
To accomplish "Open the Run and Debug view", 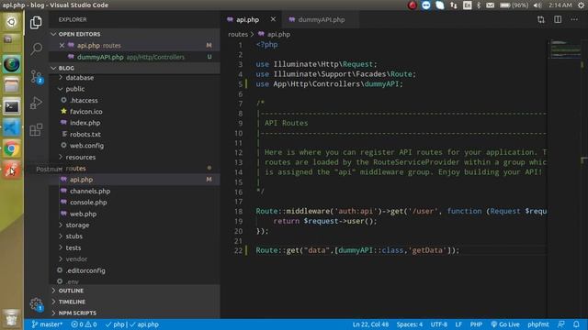I will [36, 103].
